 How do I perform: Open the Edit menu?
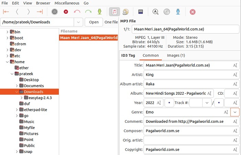click(x=15, y=3)
